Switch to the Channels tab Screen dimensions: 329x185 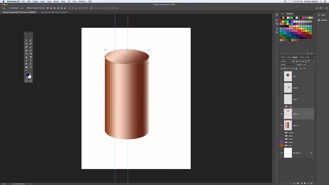click(302, 57)
